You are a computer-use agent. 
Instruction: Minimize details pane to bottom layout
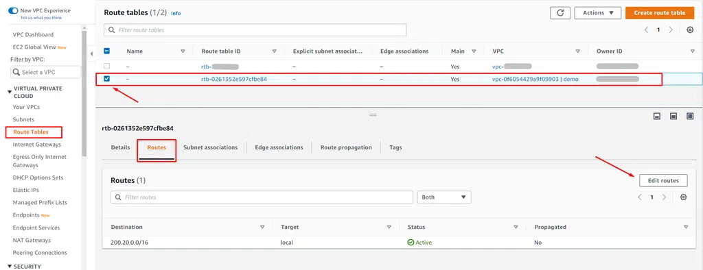[x=657, y=116]
